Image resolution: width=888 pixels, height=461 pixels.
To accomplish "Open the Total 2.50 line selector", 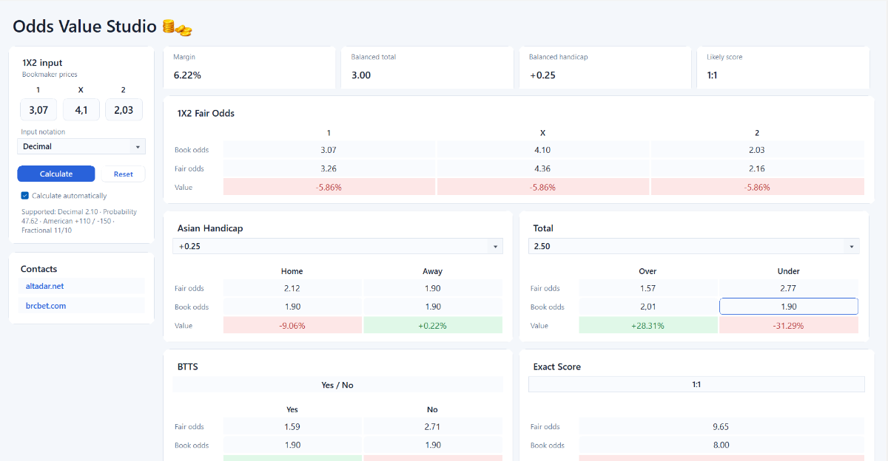I will [694, 246].
